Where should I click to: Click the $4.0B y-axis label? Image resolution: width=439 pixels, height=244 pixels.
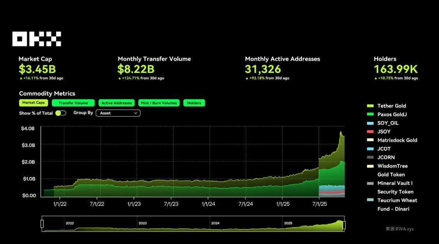pos(28,129)
